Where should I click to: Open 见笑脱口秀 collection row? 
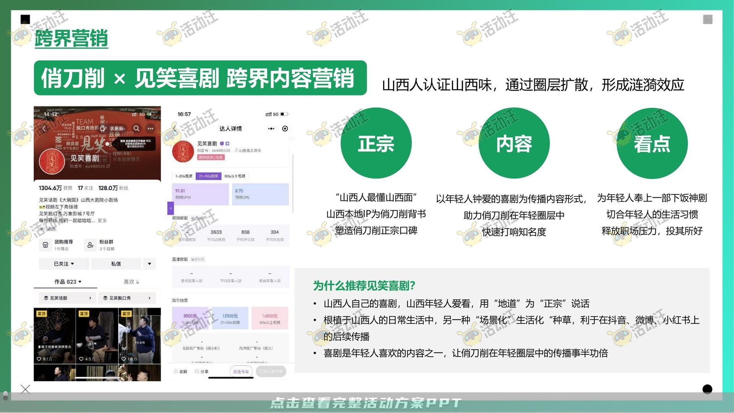pyautogui.click(x=127, y=298)
